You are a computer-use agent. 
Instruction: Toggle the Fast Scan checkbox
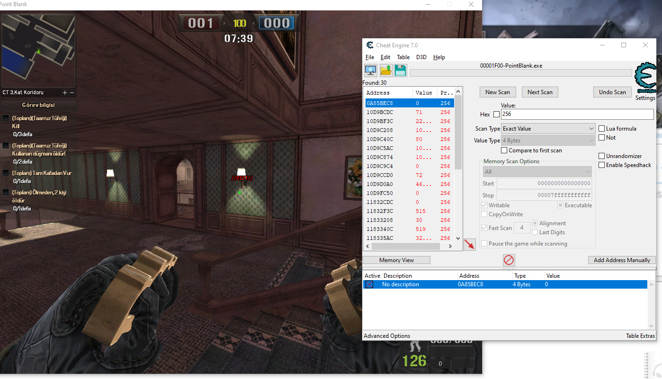pos(484,228)
